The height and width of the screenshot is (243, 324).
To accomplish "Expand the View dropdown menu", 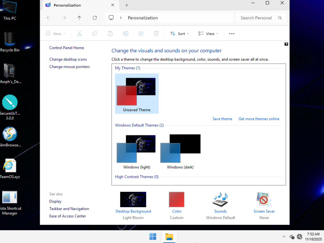I will pyautogui.click(x=208, y=34).
